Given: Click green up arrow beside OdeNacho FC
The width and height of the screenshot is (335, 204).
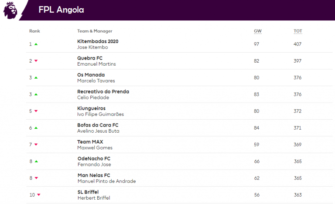Looking at the screenshot, I should tap(36, 161).
